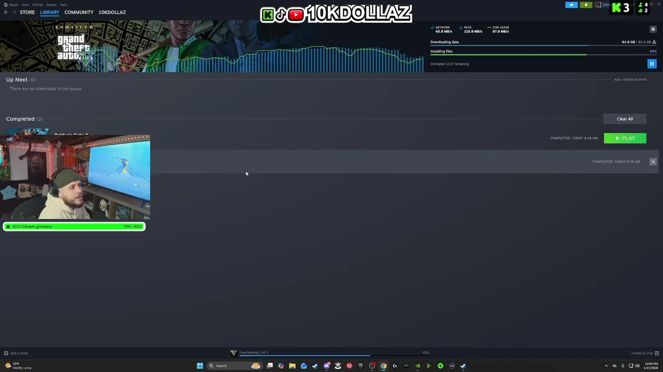Open the Help menu

[x=63, y=5]
